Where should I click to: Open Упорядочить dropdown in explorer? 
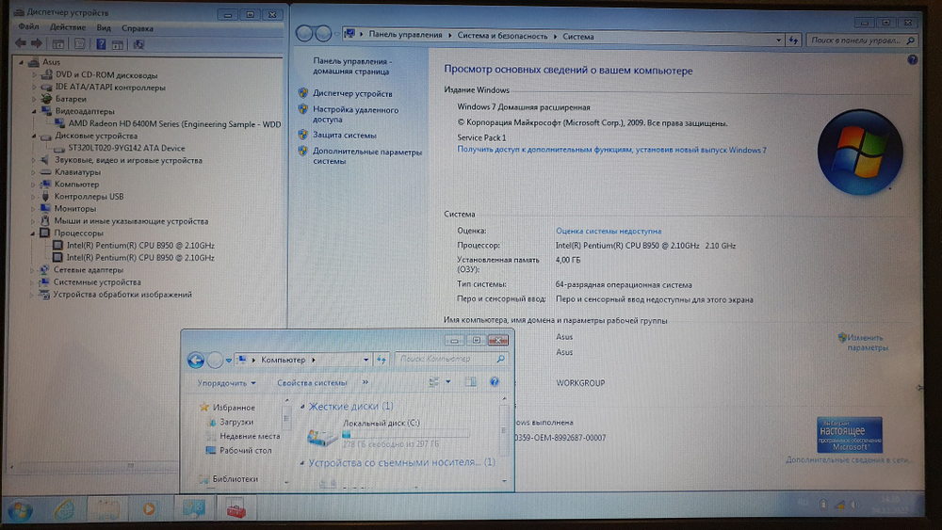[226, 383]
